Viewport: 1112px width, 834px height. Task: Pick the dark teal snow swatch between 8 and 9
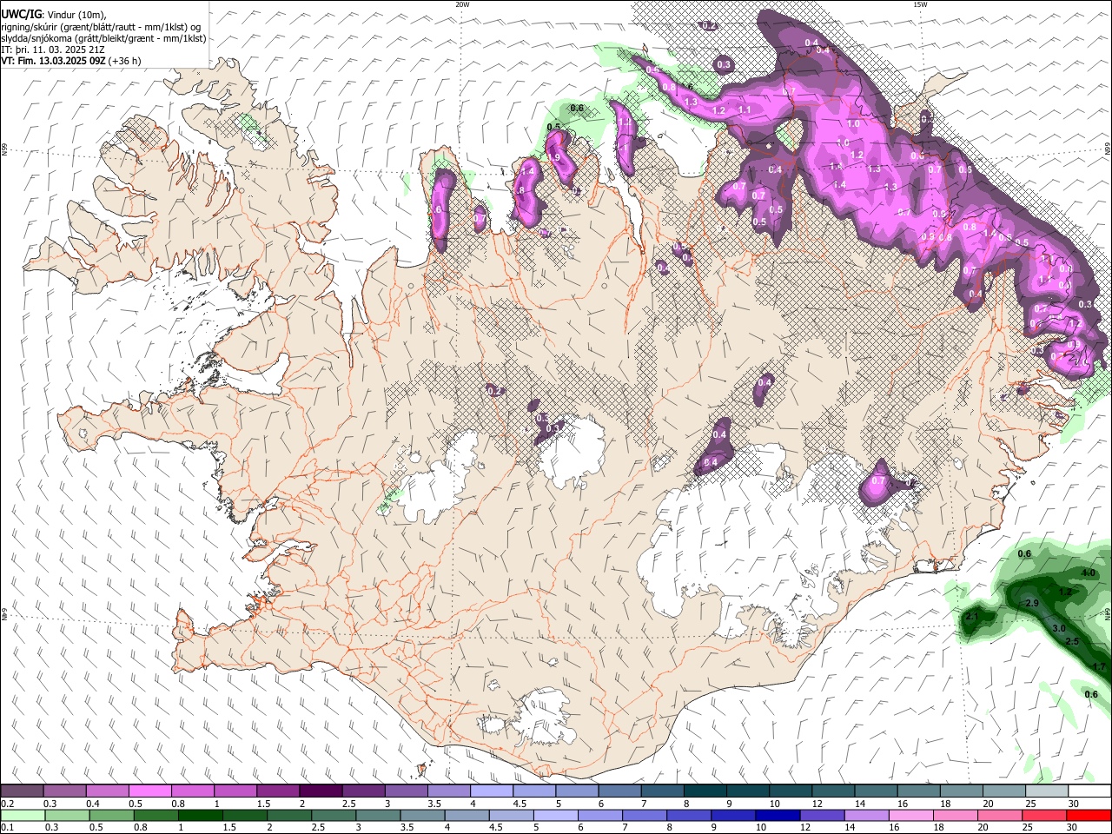click(x=704, y=791)
